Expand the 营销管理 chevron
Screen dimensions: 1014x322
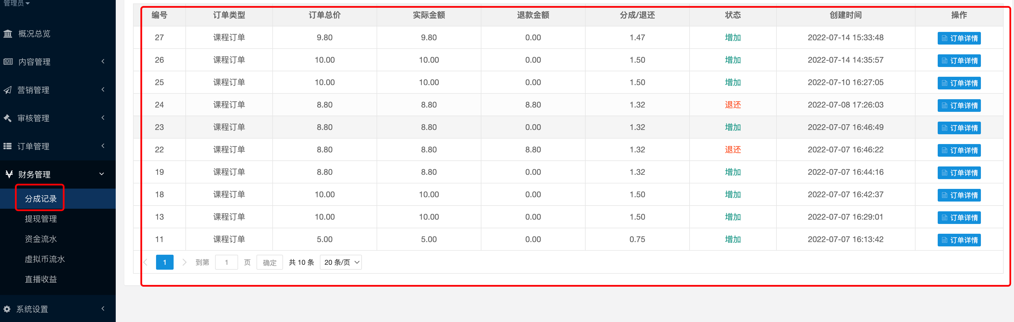pos(103,90)
